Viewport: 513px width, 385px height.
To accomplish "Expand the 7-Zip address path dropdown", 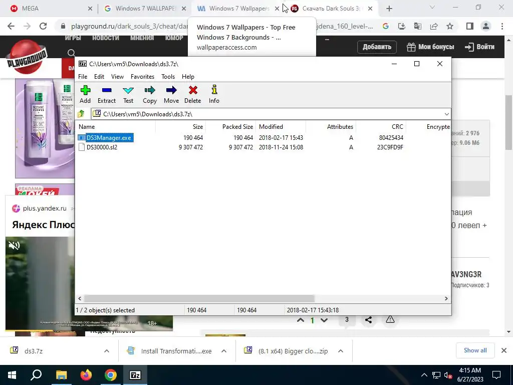I will tap(446, 114).
